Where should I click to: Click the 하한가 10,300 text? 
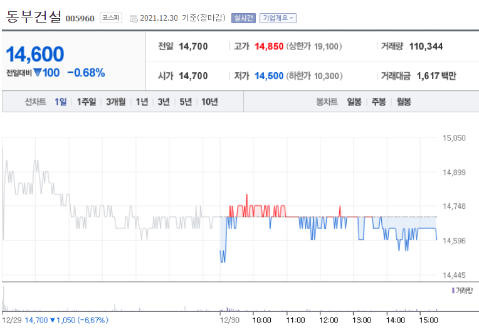(314, 76)
